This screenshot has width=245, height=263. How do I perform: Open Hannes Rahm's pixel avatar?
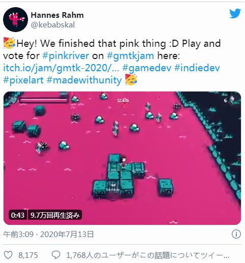(x=15, y=19)
